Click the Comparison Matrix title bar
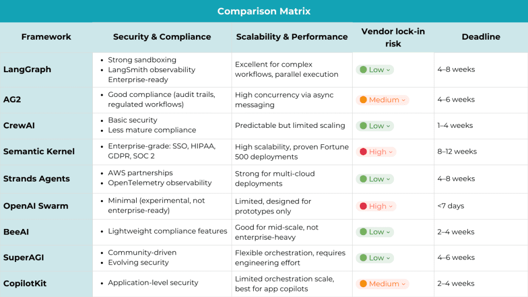 coord(264,11)
